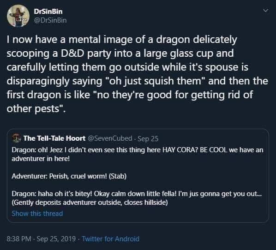
Task: Select the quoted line starting 'Dragon: oh! Jeez'
Action: 137,150
